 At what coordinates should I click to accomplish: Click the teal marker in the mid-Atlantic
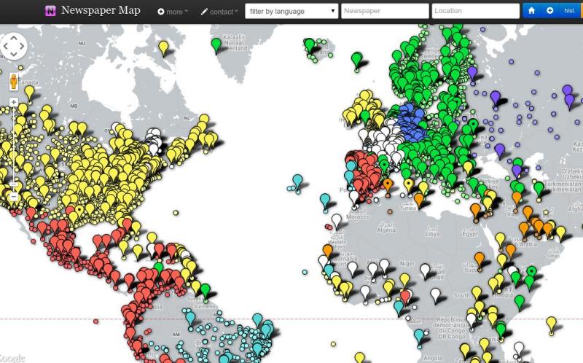coord(297,180)
